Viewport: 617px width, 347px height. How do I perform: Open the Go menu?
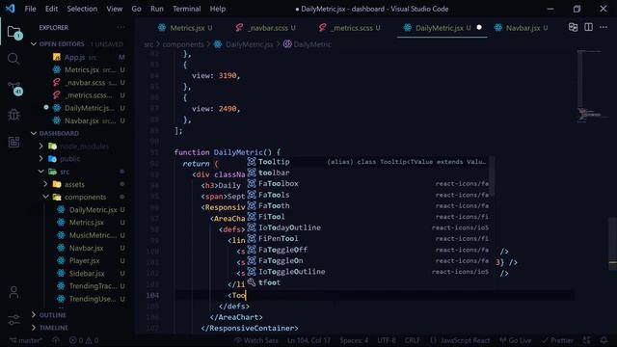(x=137, y=9)
